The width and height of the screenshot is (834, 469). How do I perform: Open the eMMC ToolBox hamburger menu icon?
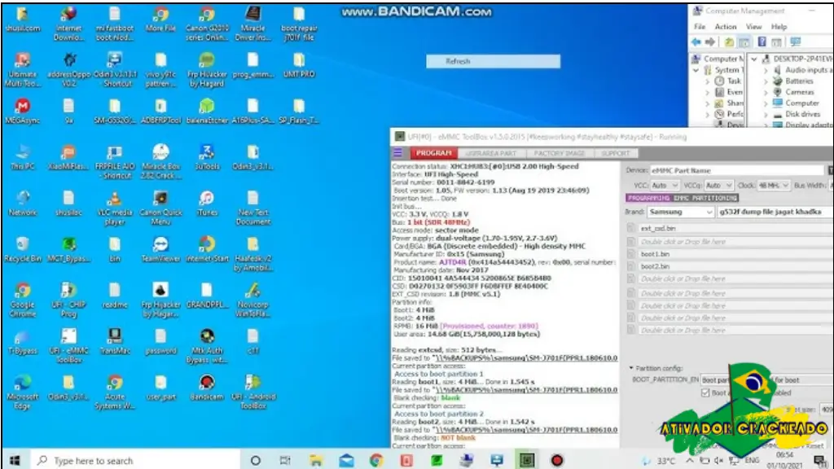pyautogui.click(x=397, y=153)
